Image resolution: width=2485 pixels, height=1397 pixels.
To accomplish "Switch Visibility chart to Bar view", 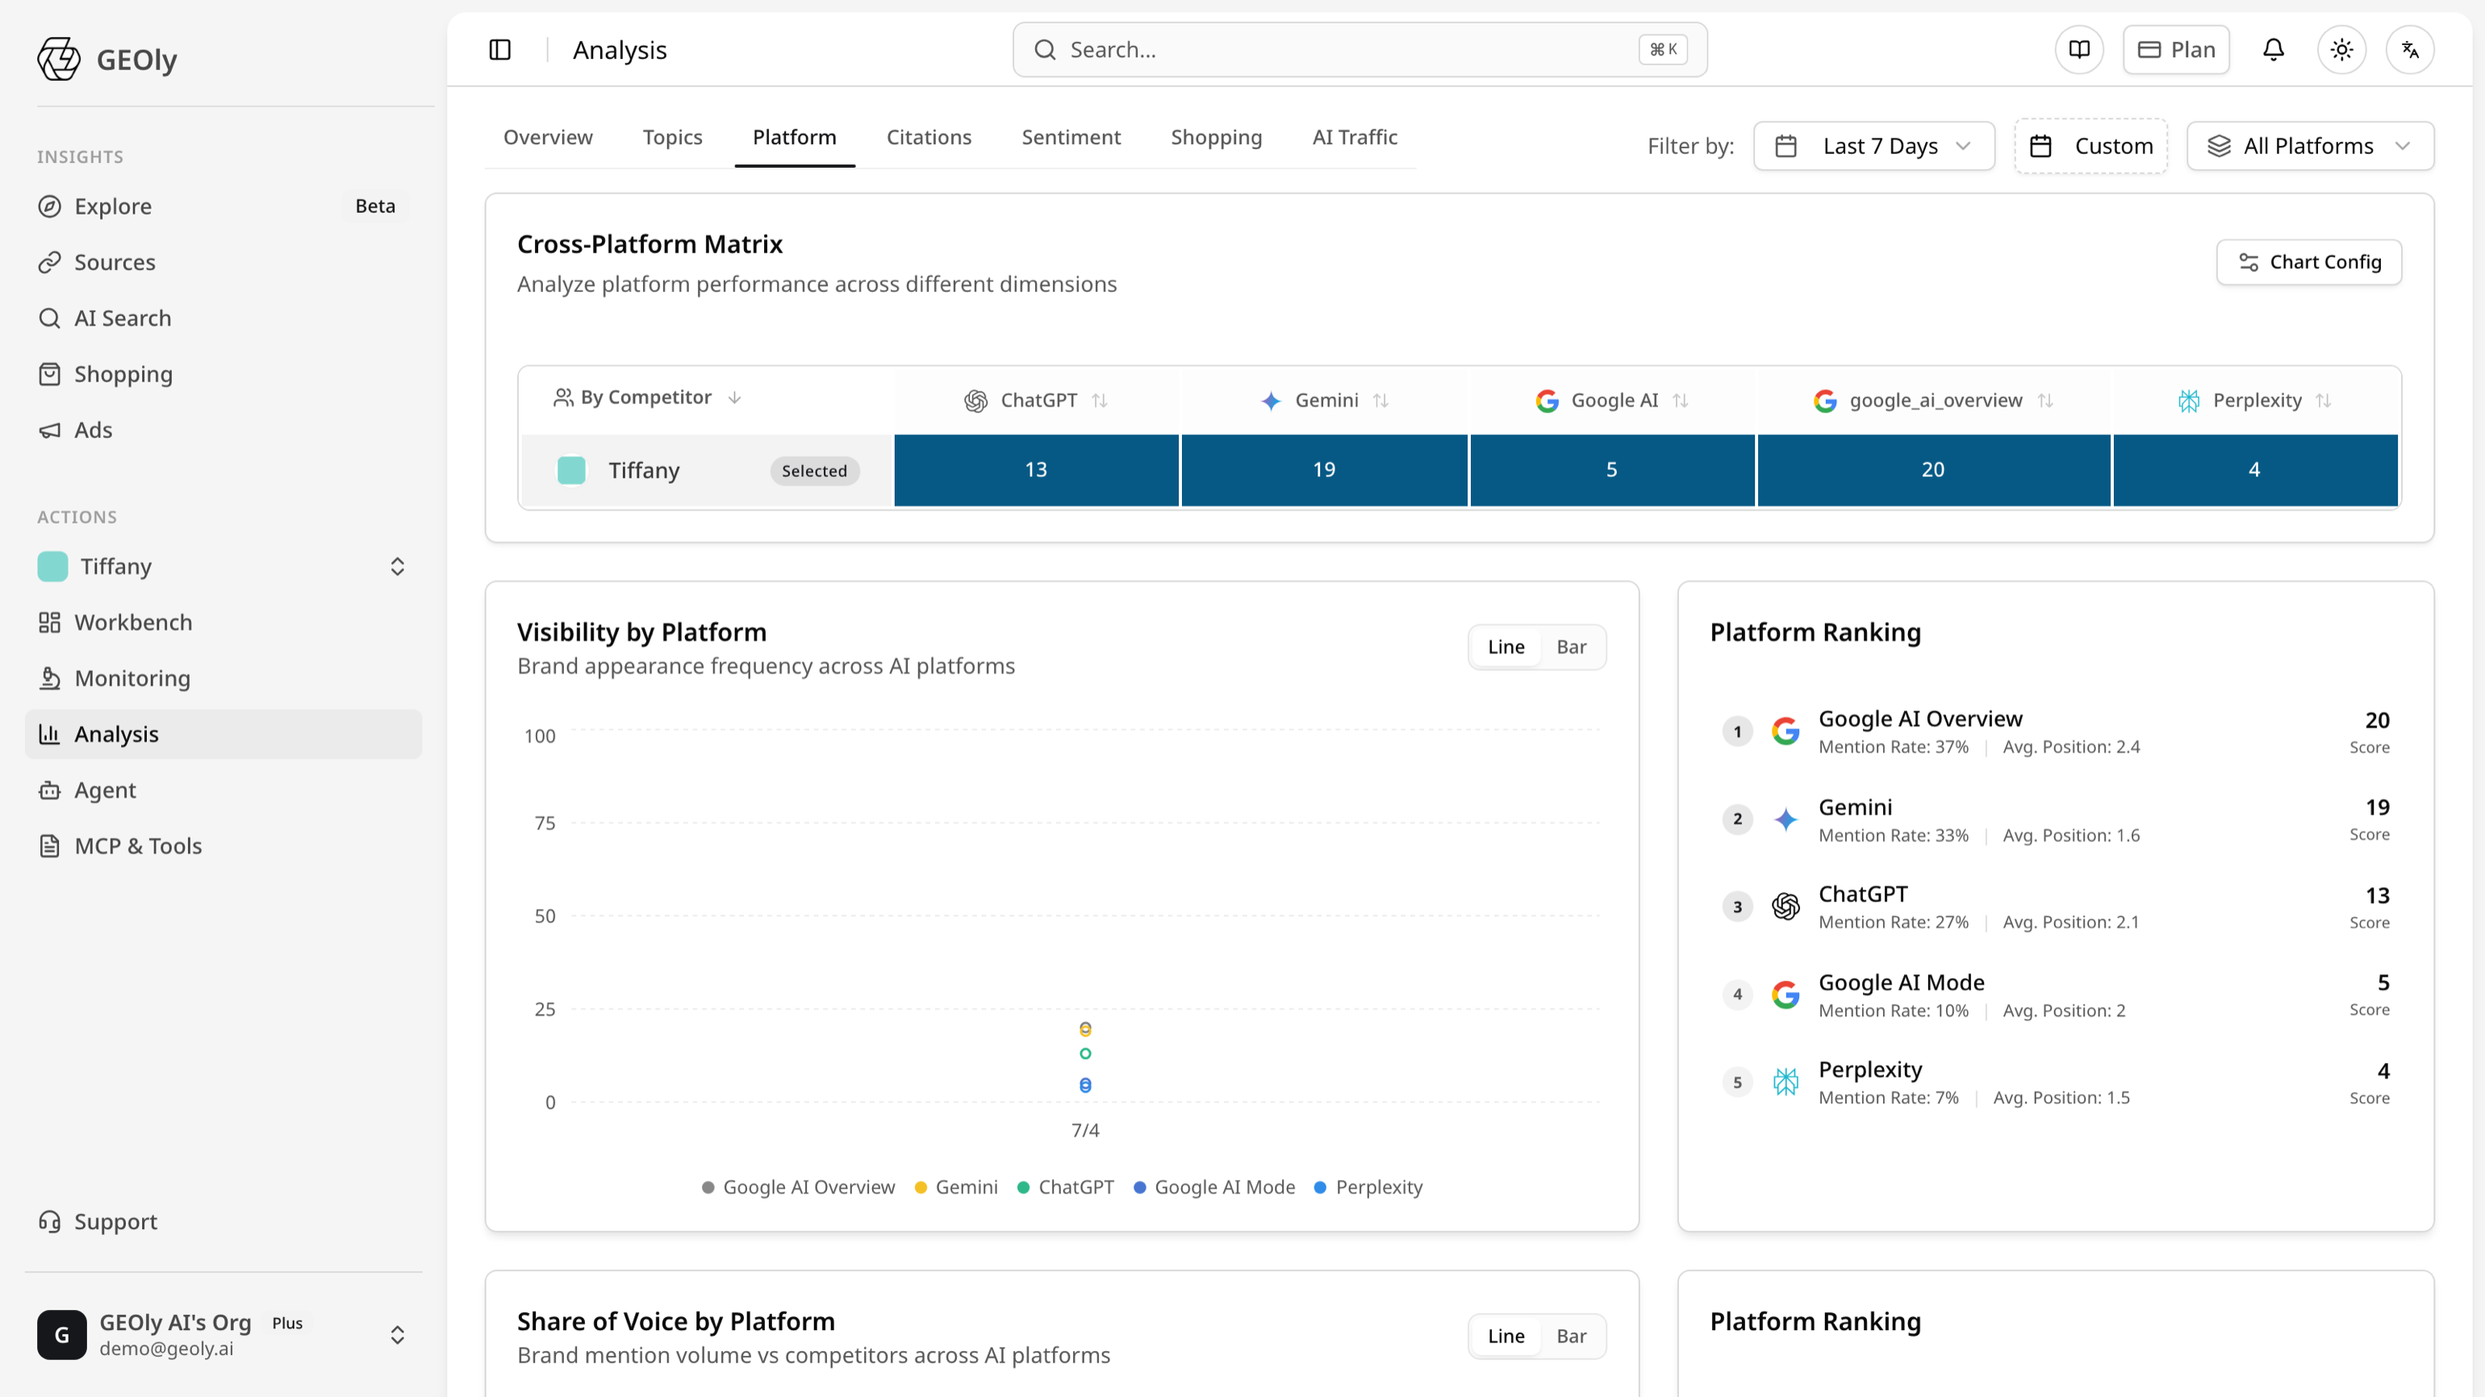I will pos(1571,647).
